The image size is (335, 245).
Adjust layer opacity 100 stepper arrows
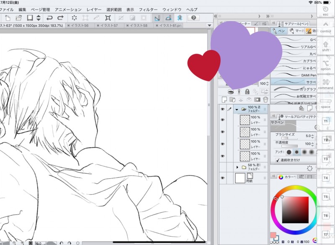tap(268, 83)
